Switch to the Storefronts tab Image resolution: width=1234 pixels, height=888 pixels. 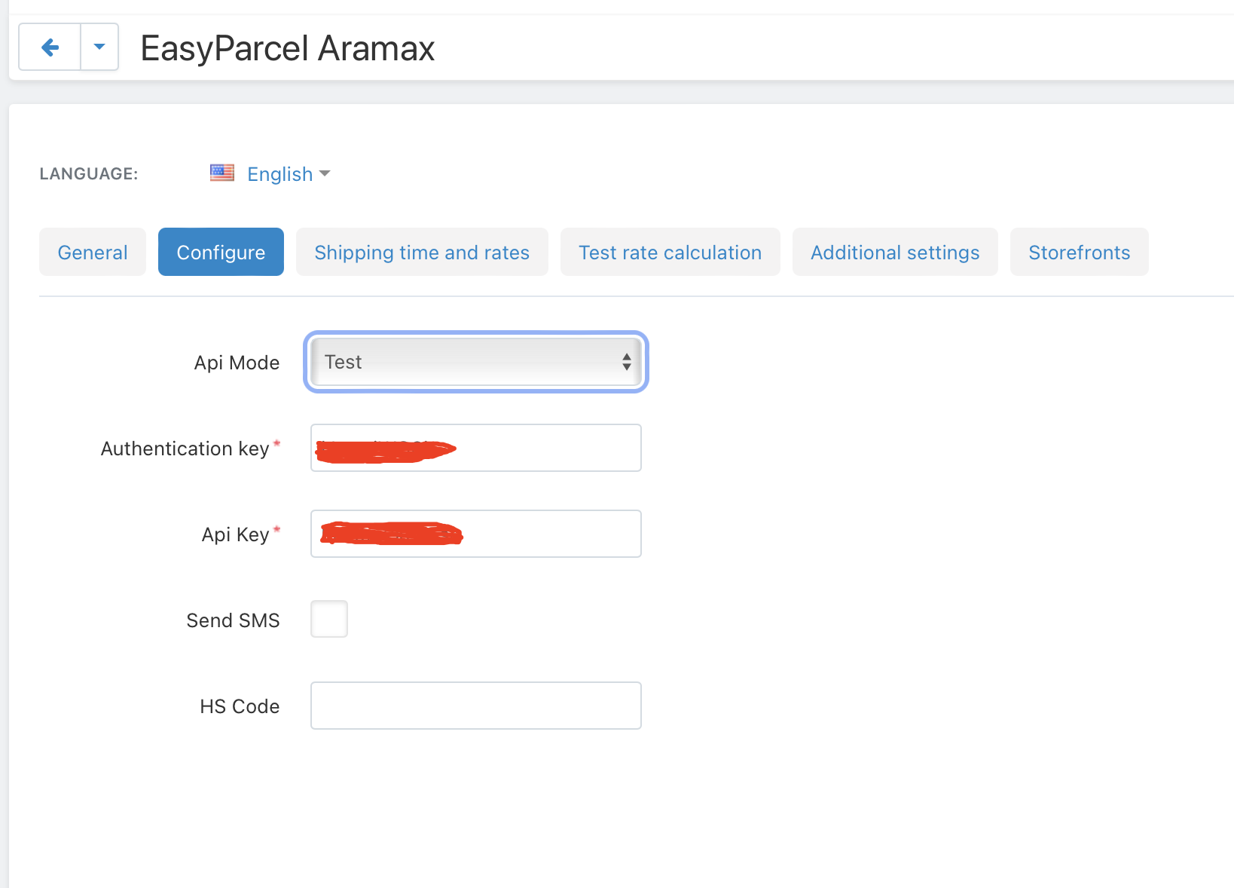point(1079,252)
